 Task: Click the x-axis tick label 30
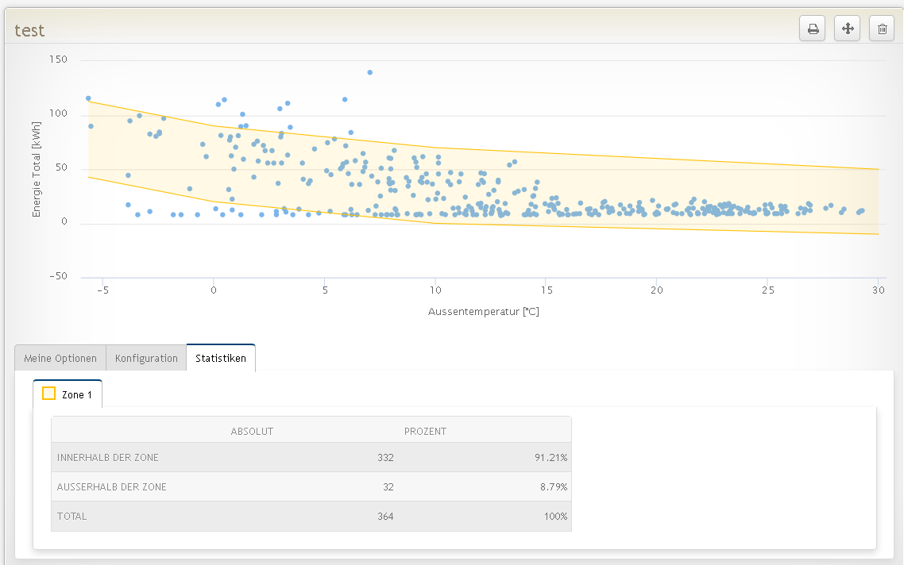(878, 290)
